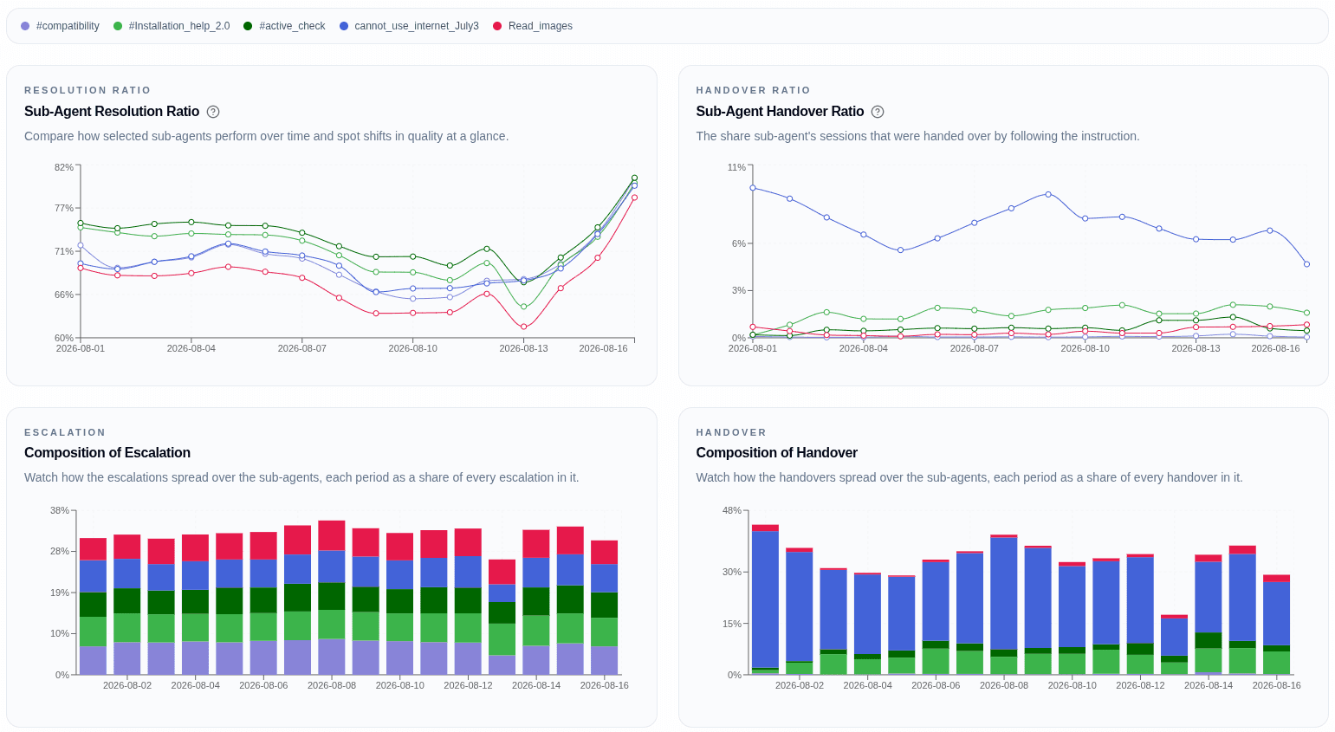Click the description starting 'Watch how the escalations'

[301, 477]
